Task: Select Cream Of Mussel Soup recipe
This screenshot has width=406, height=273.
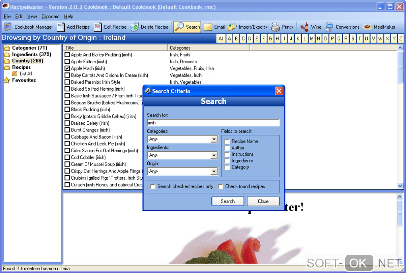Action: (x=98, y=164)
